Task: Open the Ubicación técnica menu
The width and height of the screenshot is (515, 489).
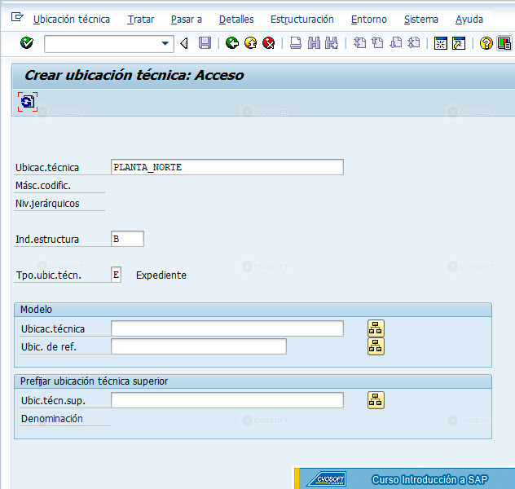Action: point(72,20)
